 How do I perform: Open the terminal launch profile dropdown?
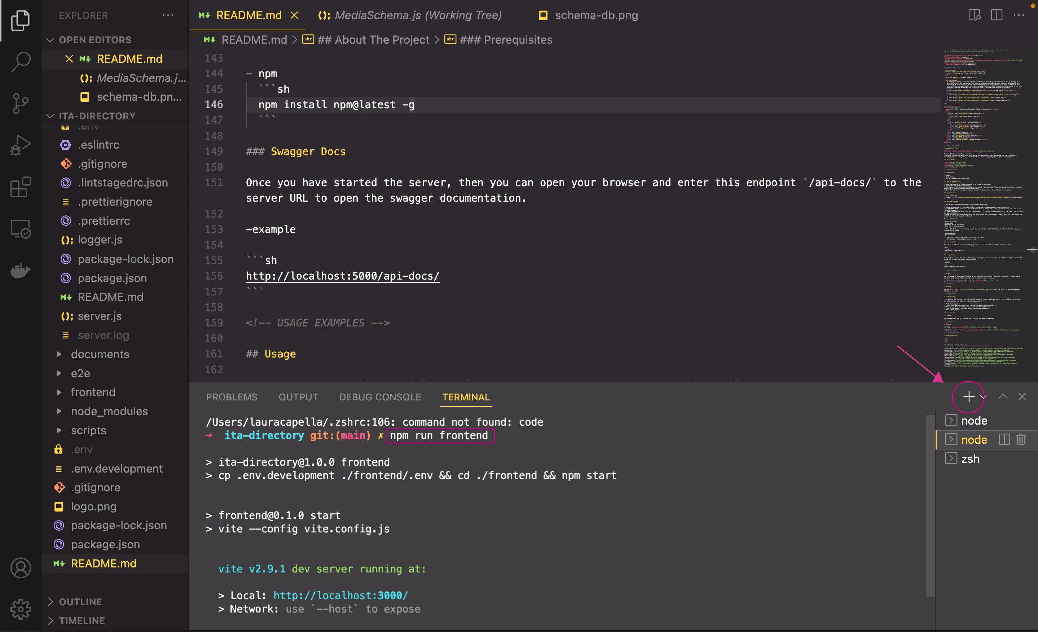(x=983, y=397)
